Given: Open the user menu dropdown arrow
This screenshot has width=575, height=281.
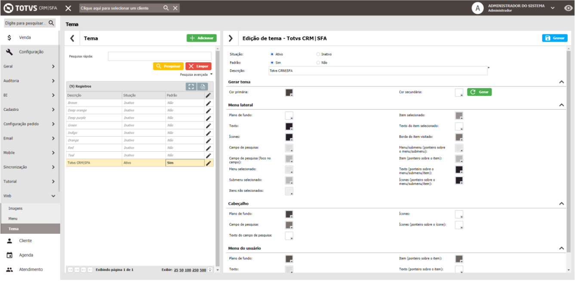Looking at the screenshot, I should pyautogui.click(x=553, y=8).
